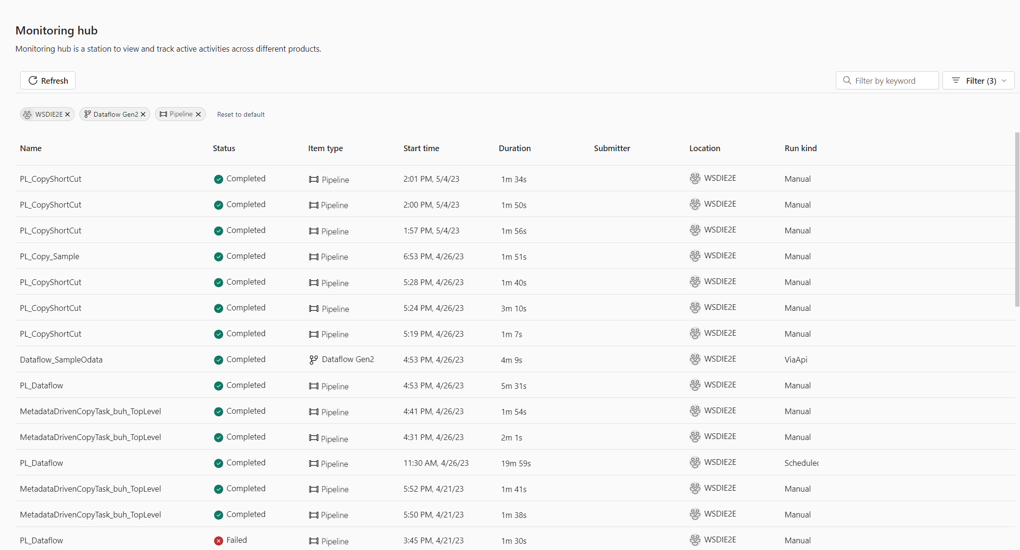Image resolution: width=1020 pixels, height=550 pixels.
Task: Click Completed checkmark icon for PL_Copy_Sample
Action: tap(218, 256)
